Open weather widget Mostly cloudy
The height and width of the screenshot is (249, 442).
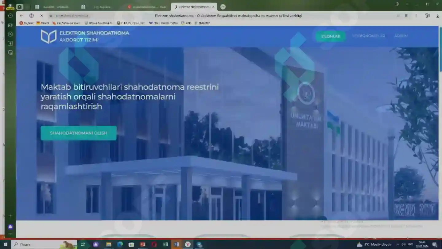[x=374, y=244]
